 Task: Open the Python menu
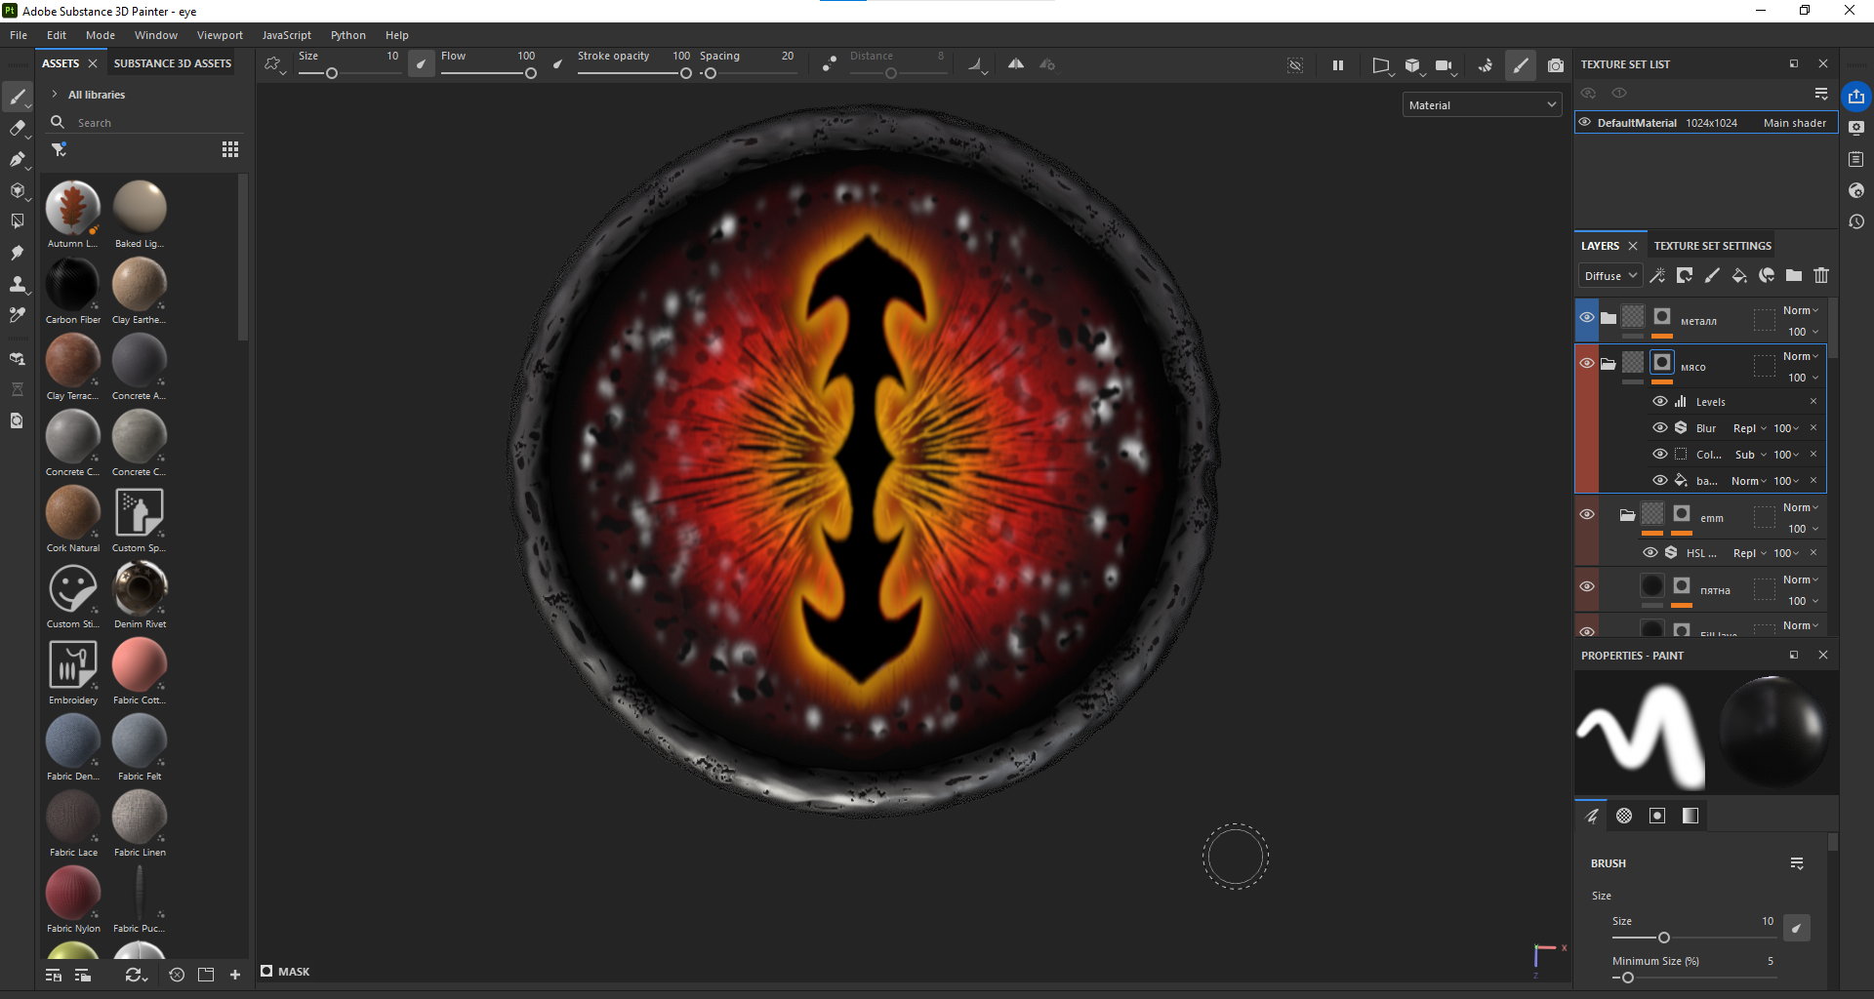[x=347, y=35]
